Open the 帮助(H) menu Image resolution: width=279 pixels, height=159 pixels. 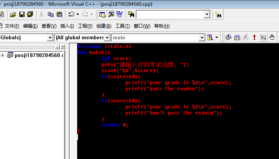tap(162, 26)
